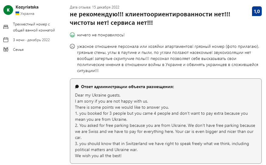Click the review headline не рекомендую
This screenshot has width=266, height=165.
point(150,18)
